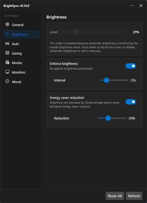Click the Interval slider thumb
Viewport: 147px width, 203px height.
(x=107, y=80)
